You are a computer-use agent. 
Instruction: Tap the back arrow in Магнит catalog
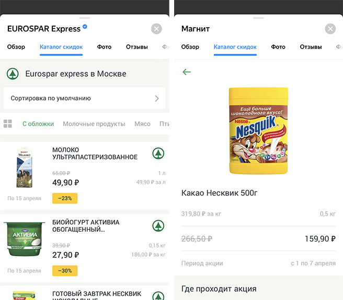point(187,72)
